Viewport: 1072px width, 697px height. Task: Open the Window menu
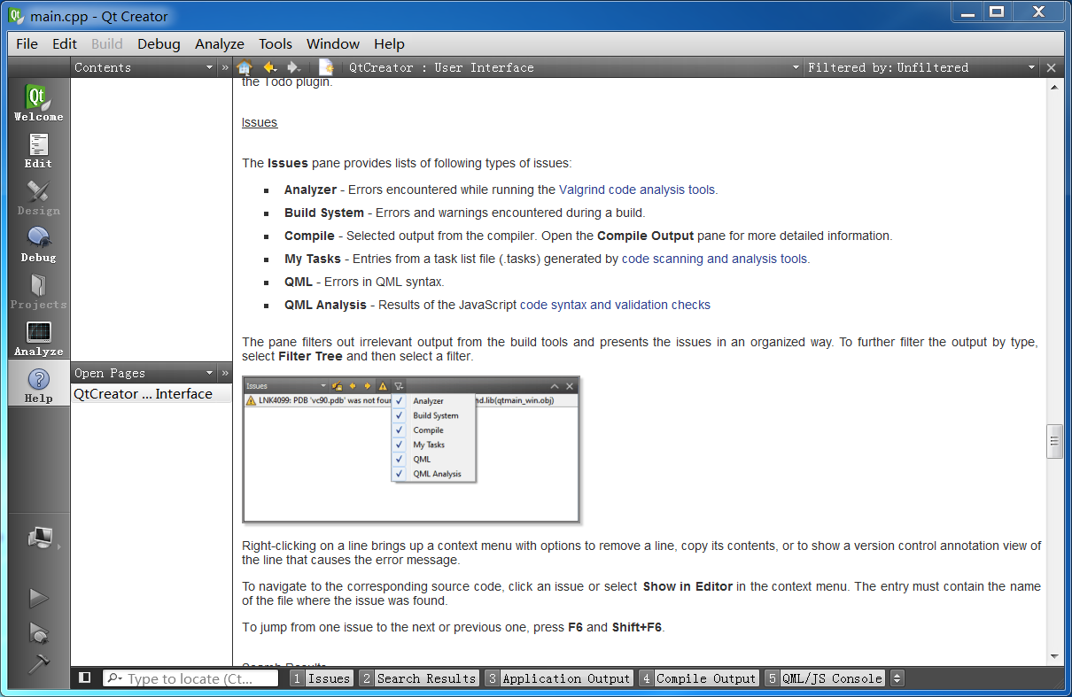click(332, 43)
